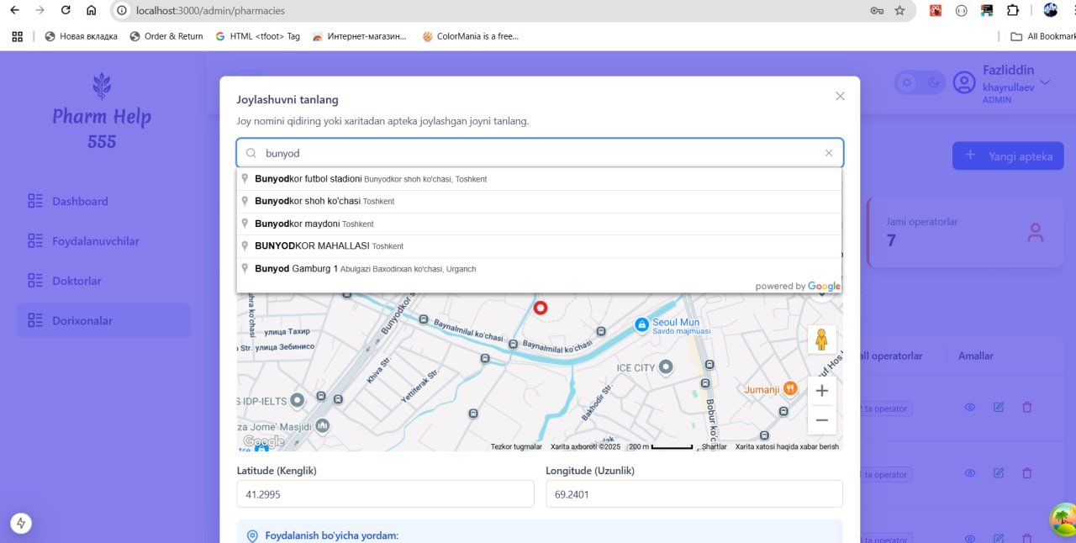Switch to dark theme moon toggle
This screenshot has width=1076, height=543.
[x=934, y=82]
